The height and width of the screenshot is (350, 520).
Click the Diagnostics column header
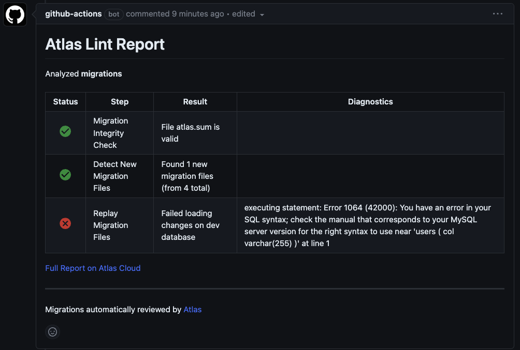tap(370, 102)
